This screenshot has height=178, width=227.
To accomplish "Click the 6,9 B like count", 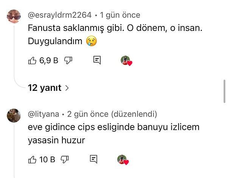I will click(x=48, y=60).
